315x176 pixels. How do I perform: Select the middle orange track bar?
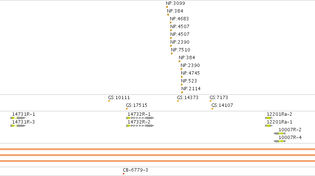click(x=158, y=155)
